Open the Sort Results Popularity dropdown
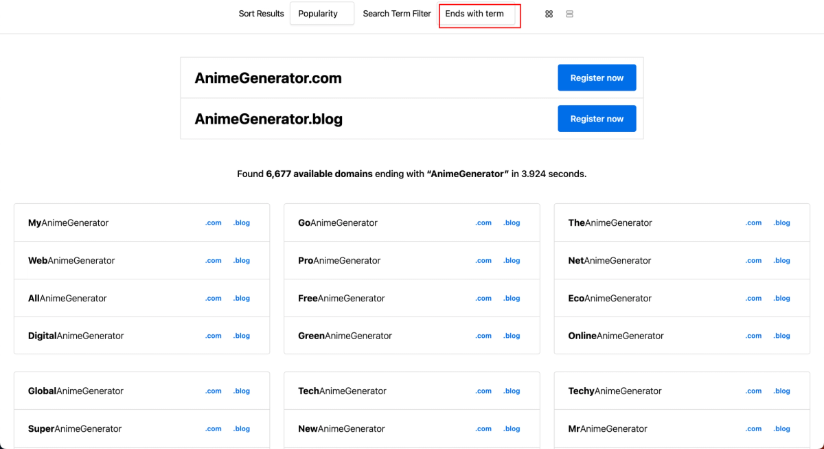 pos(322,14)
